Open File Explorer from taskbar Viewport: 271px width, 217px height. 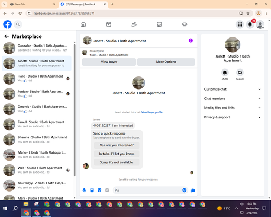pyautogui.click(x=26, y=205)
